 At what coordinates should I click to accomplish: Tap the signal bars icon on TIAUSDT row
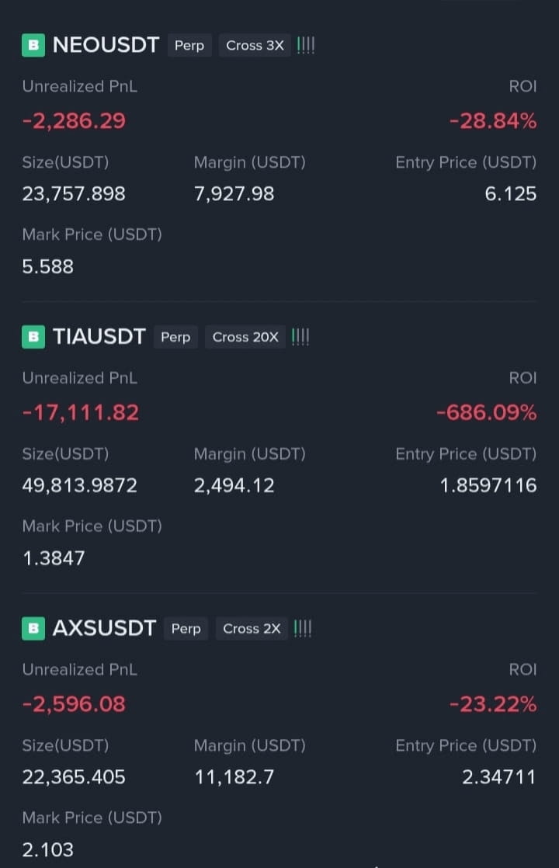click(x=300, y=337)
